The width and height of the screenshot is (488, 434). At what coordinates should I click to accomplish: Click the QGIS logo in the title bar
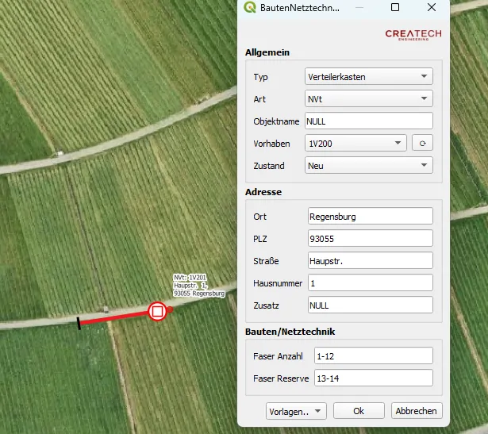pyautogui.click(x=250, y=8)
